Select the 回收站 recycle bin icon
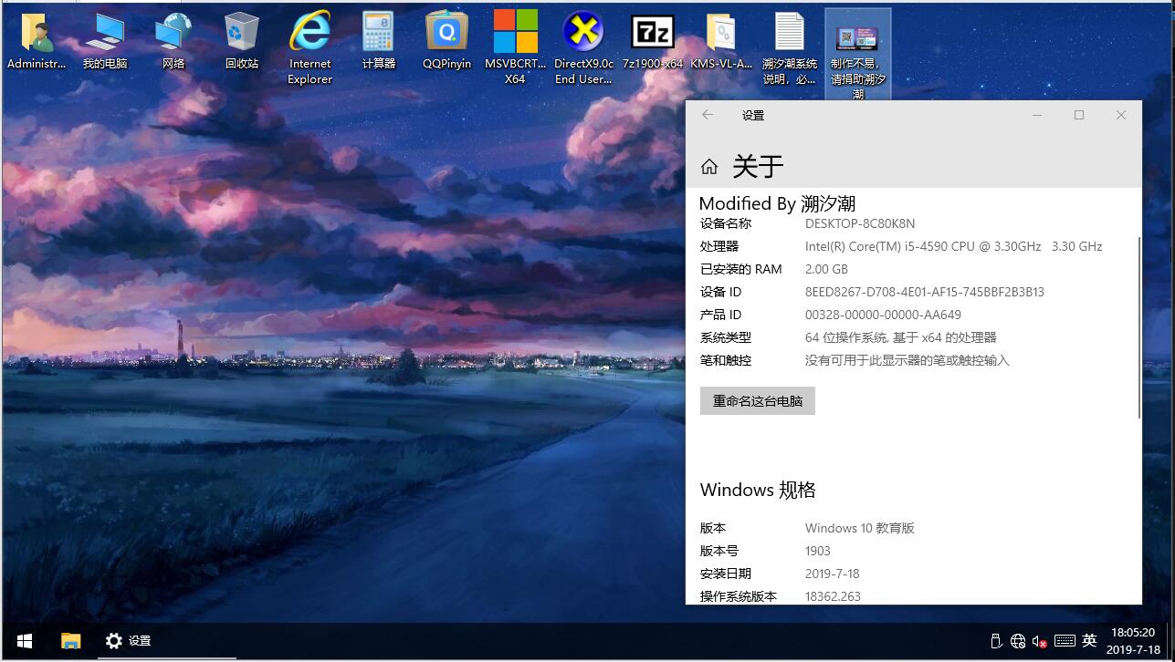1175x662 pixels. pyautogui.click(x=242, y=34)
